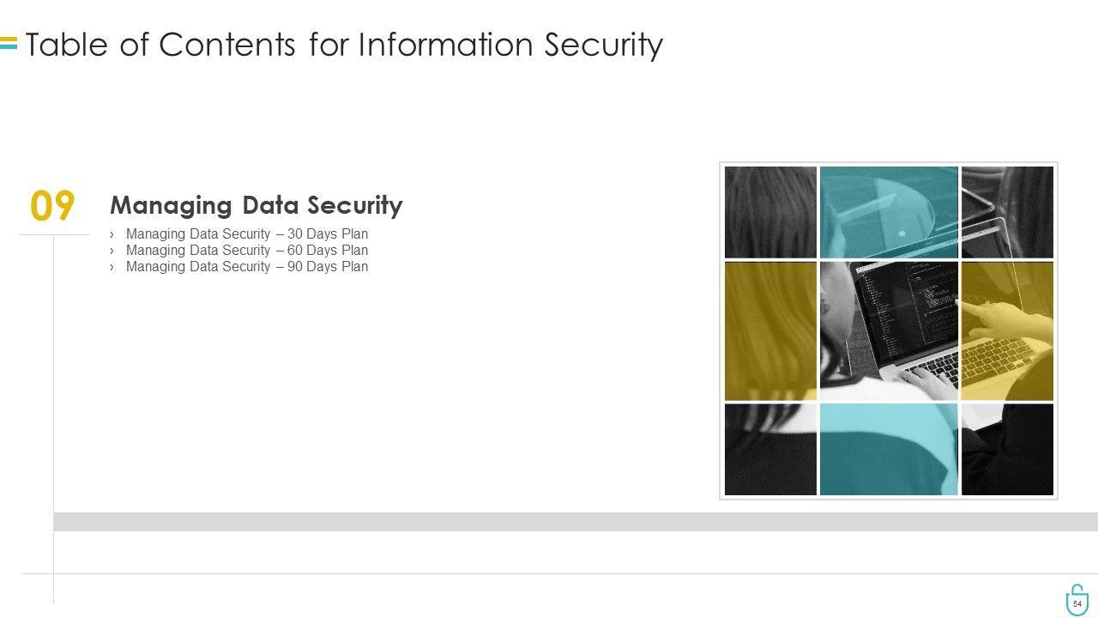Image resolution: width=1098 pixels, height=618 pixels.
Task: Open Managing Data Security – 90 Days Plan
Action: tap(246, 267)
